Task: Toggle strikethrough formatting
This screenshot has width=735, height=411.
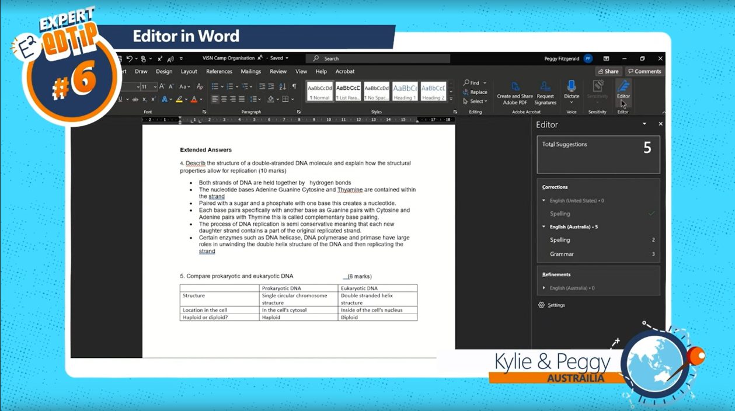Action: click(x=136, y=99)
